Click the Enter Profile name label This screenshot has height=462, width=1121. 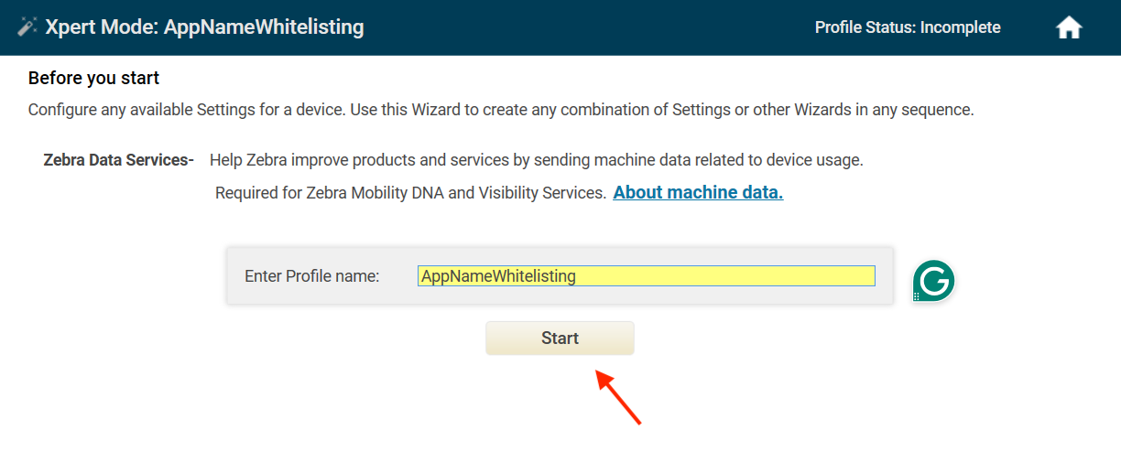click(311, 276)
